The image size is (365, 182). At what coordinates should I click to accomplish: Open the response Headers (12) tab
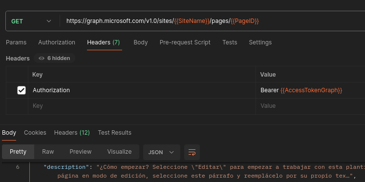[72, 133]
